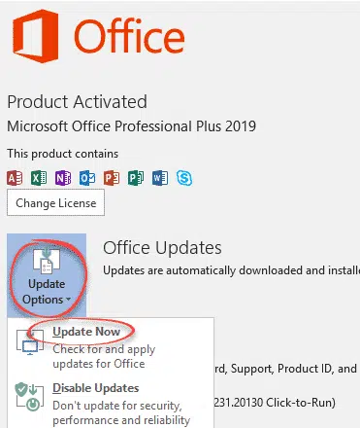
Task: Click the Disable Updates shield icon
Action: [x=29, y=397]
